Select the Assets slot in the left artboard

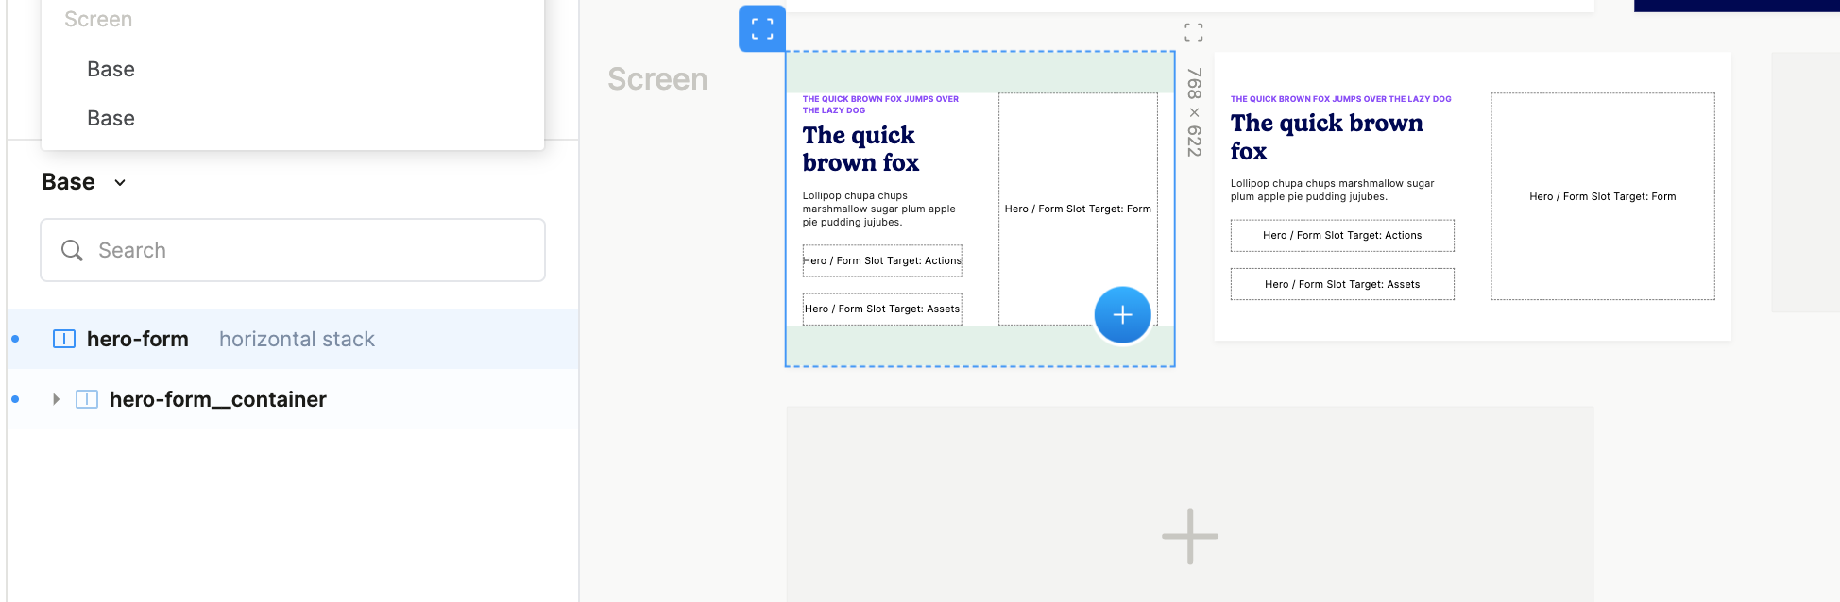coord(881,309)
